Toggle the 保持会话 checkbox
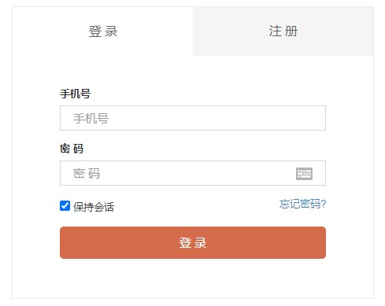Viewport: 385px width, 306px height. 65,206
